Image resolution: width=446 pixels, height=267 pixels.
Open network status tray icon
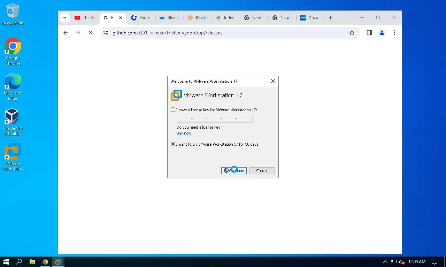click(394, 262)
